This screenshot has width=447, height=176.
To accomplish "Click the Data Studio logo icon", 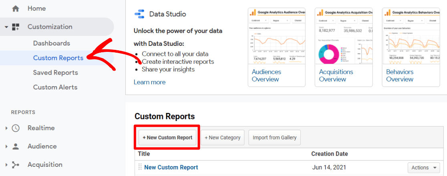I will pyautogui.click(x=139, y=14).
